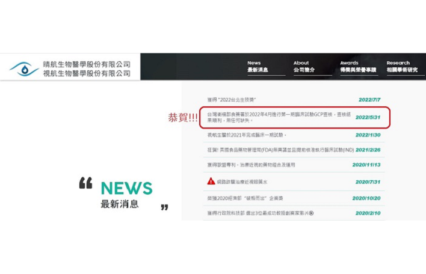Click the date 2022/1/30
426x274 pixels.
click(x=368, y=135)
